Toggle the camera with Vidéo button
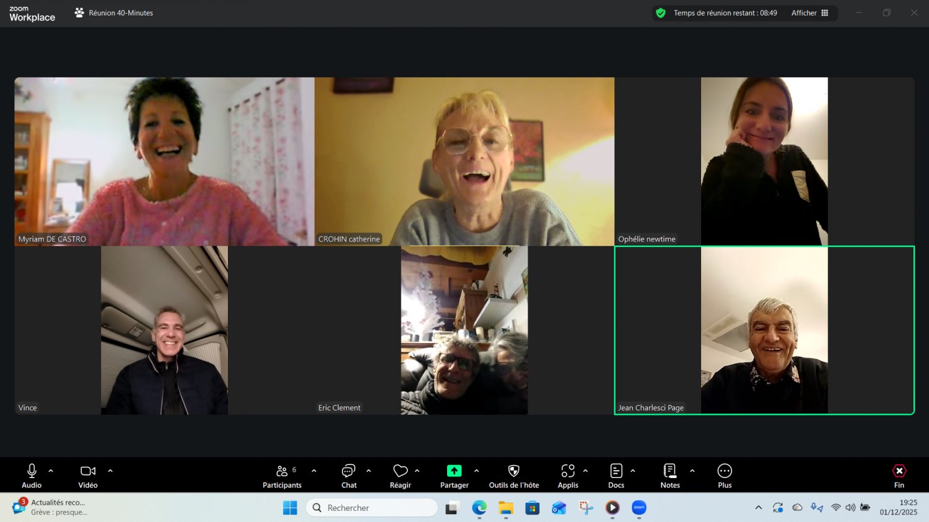929x522 pixels. click(x=88, y=472)
